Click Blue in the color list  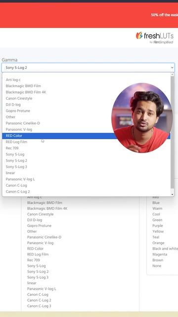point(156,203)
